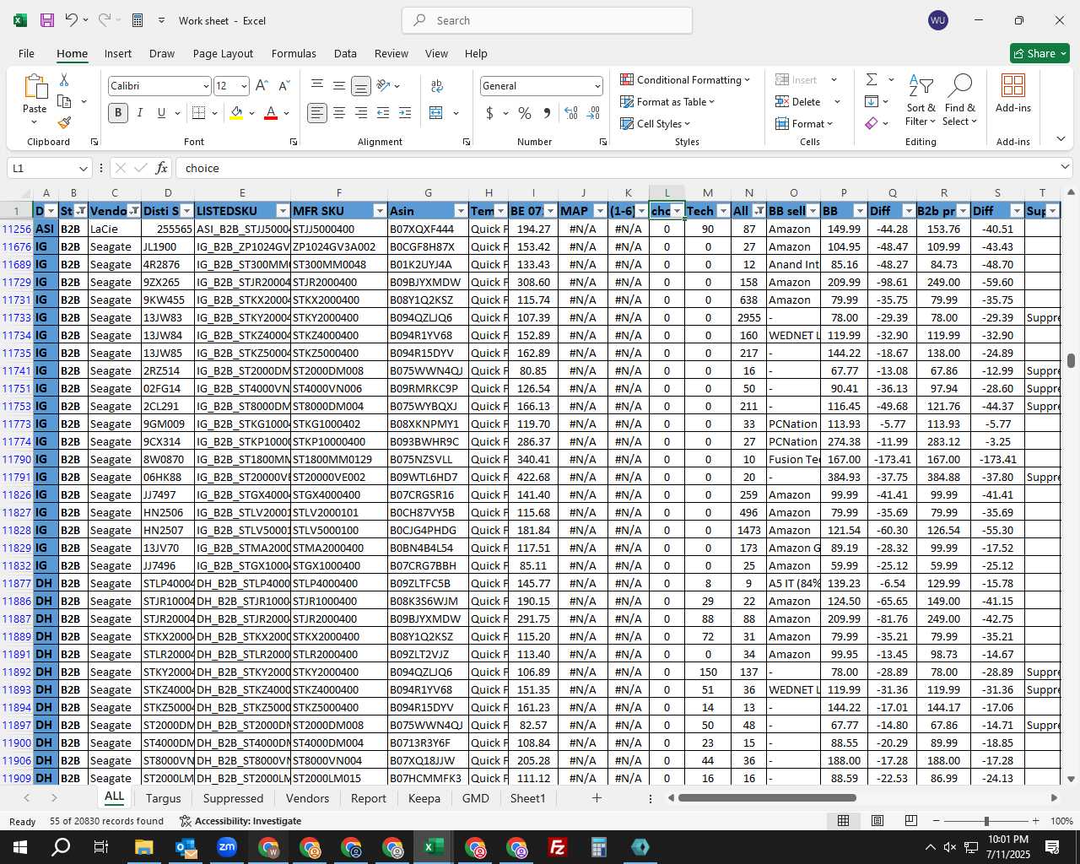Decrease font size with small A icon
Screen dimensions: 1080x864
point(283,86)
